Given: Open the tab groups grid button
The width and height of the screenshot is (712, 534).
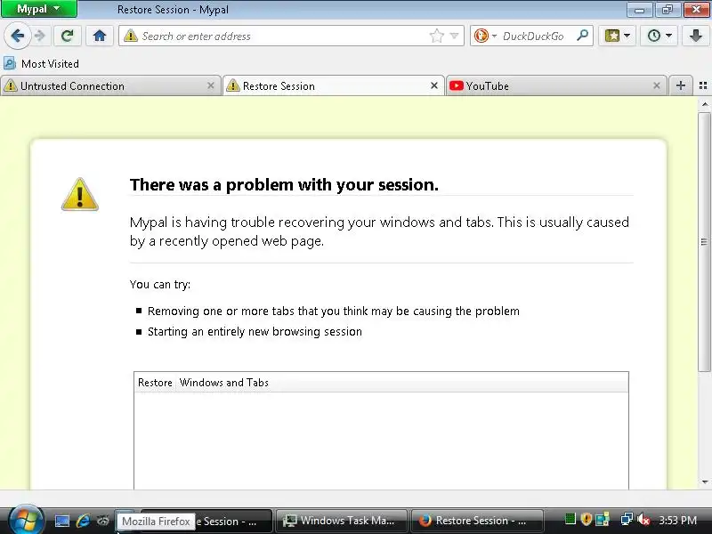Looking at the screenshot, I should click(703, 85).
